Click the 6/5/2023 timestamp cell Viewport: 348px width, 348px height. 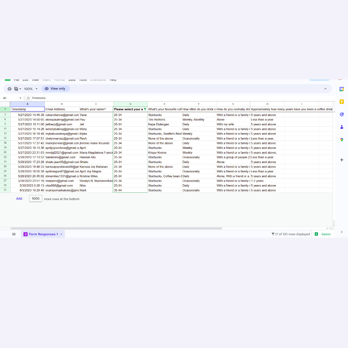coord(27,190)
